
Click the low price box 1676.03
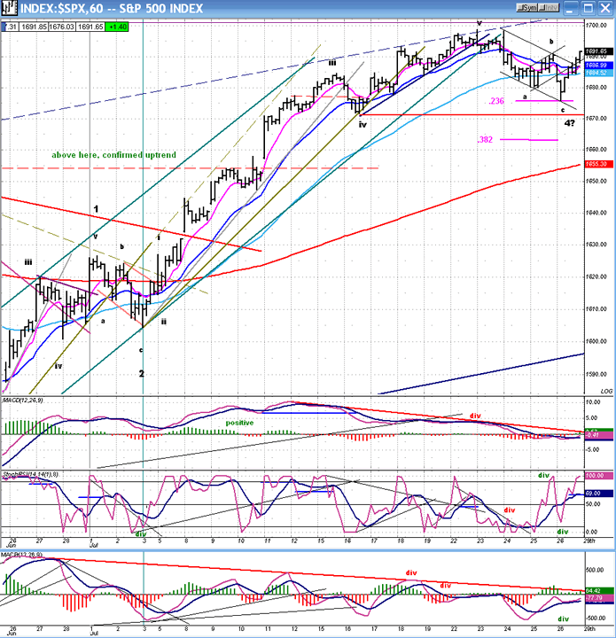coord(62,27)
